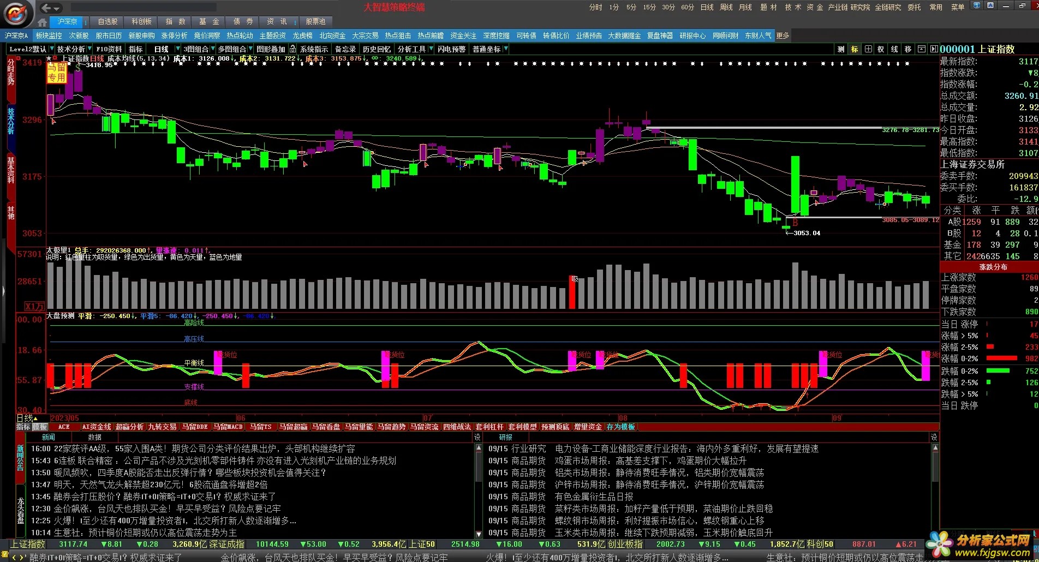The height and width of the screenshot is (562, 1039).
Task: Open the 普通坐标 dropdown arrow
Action: click(x=506, y=49)
